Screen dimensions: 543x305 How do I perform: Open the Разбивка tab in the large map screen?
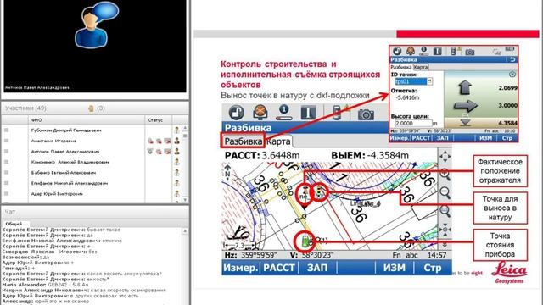click(x=243, y=141)
